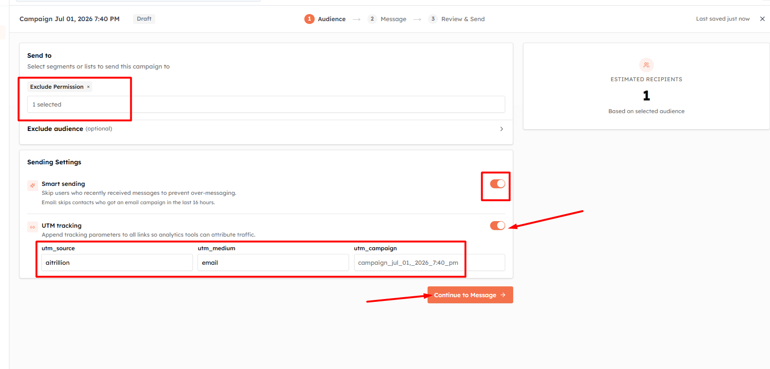
Task: Click the Draft status badge
Action: [144, 19]
